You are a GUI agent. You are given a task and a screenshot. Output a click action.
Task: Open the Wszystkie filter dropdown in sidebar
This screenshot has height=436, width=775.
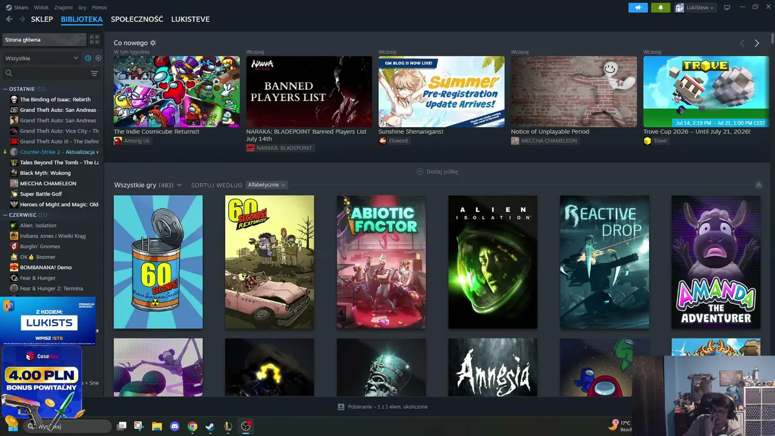41,58
